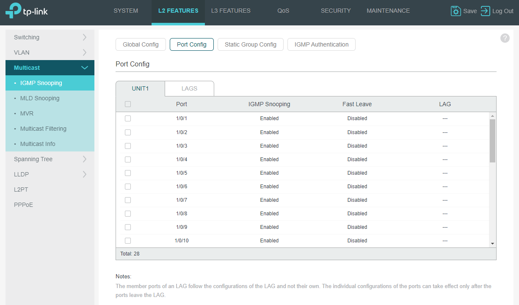
Task: Check the box for port 1/0/5
Action: tap(128, 173)
